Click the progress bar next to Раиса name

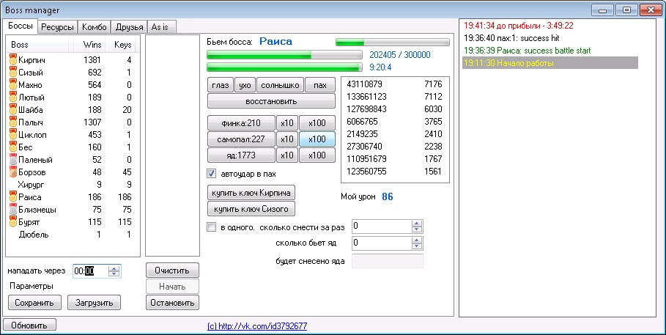393,42
